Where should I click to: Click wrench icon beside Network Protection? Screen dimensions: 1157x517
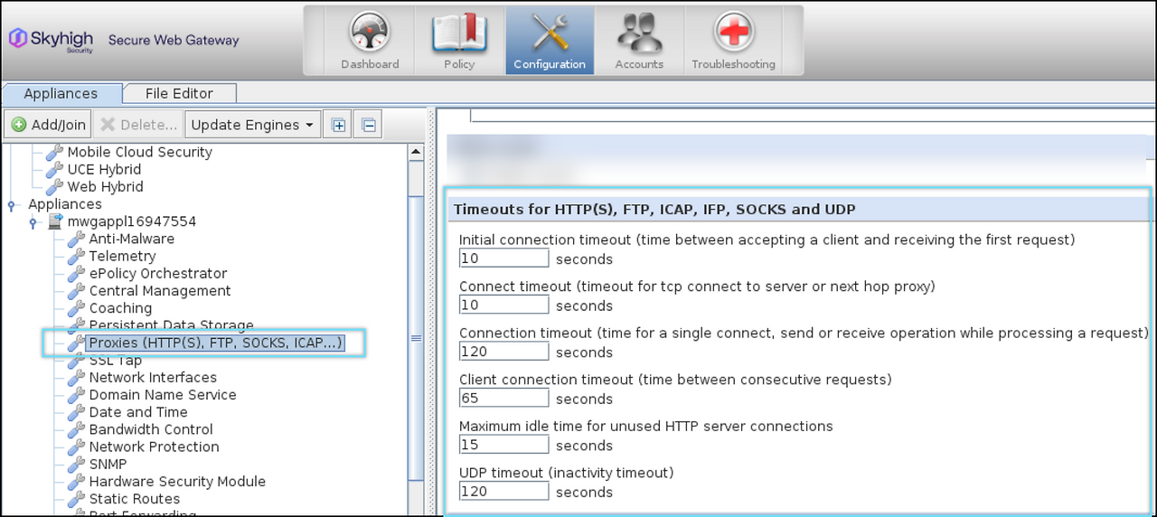coord(76,446)
